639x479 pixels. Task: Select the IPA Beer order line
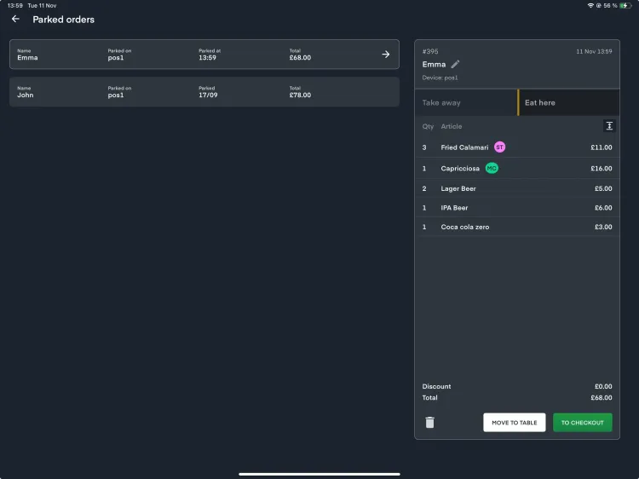click(x=516, y=208)
